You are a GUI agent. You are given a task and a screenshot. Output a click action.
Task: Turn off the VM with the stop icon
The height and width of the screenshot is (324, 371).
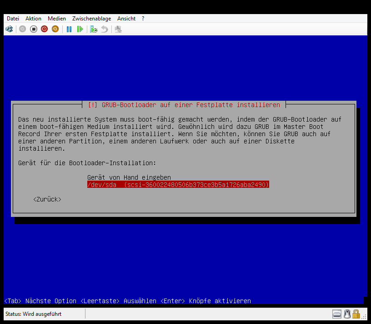(34, 29)
